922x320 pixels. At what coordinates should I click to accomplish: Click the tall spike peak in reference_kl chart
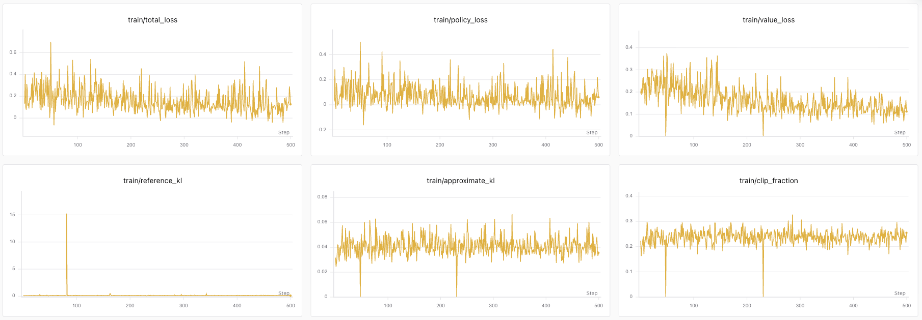[x=66, y=214]
